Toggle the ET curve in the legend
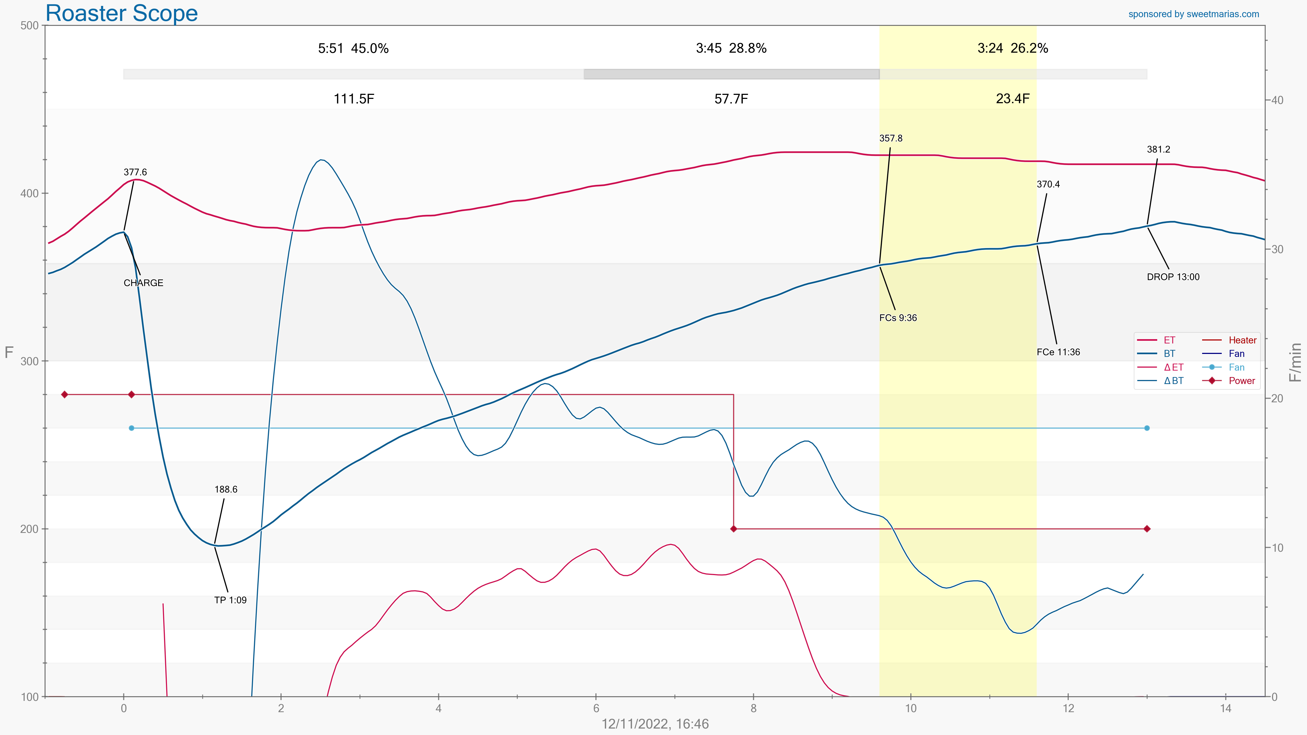This screenshot has width=1307, height=735. click(1169, 340)
